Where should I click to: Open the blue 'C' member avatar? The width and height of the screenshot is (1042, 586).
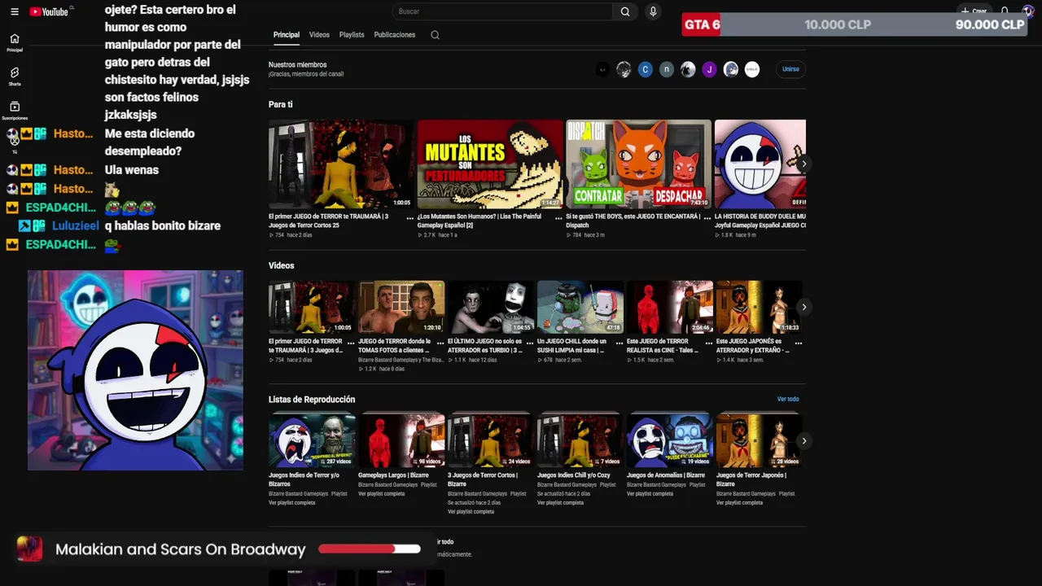[x=645, y=69]
